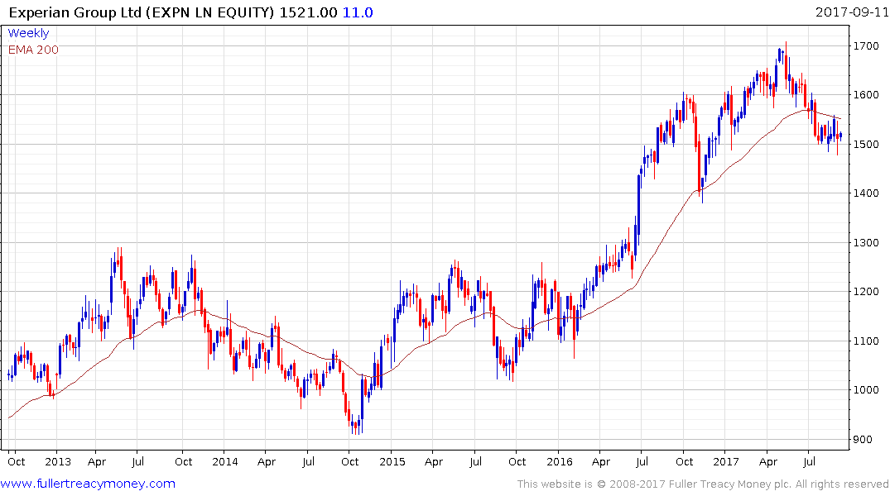Click the last price value 1521.00
The width and height of the screenshot is (890, 496).
tap(308, 12)
